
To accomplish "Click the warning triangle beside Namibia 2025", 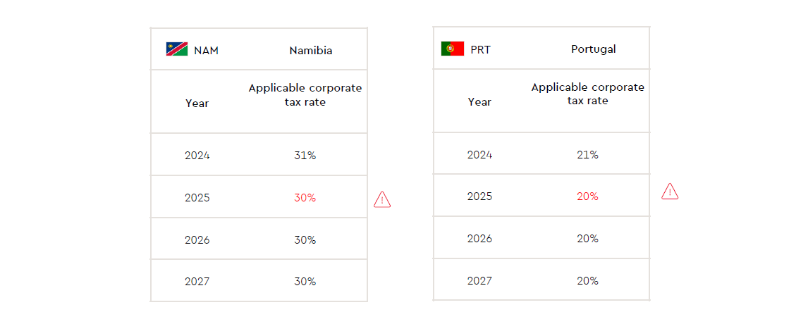I will point(382,199).
